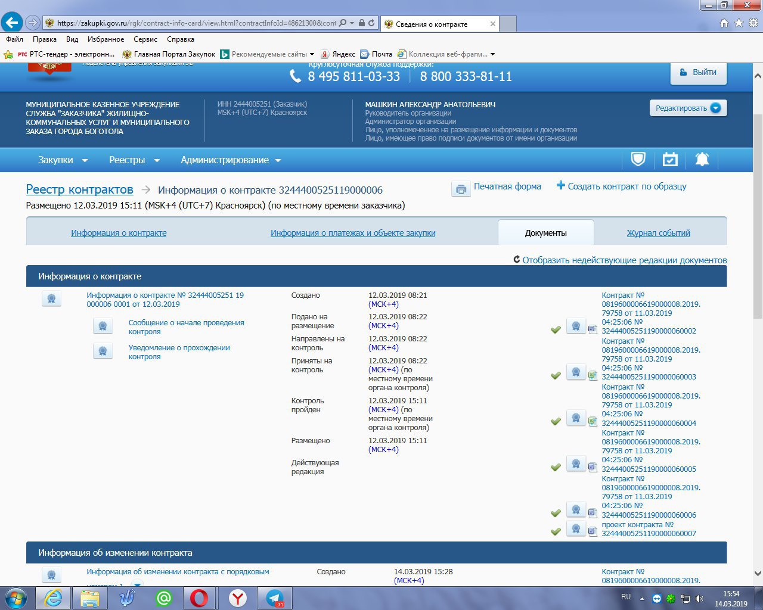Click Word file icon for document ending 0060002
This screenshot has height=610, width=763.
[x=593, y=329]
